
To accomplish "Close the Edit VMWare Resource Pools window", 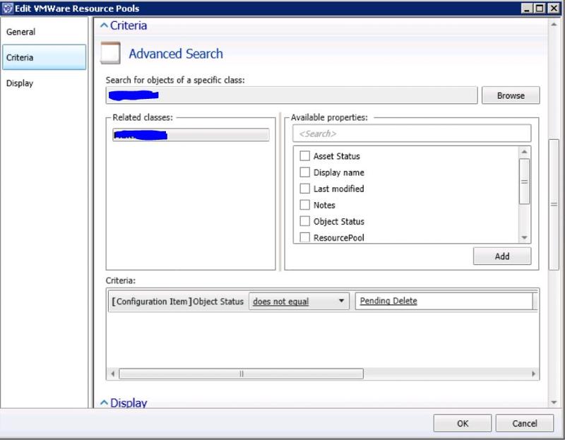I will click(554, 8).
